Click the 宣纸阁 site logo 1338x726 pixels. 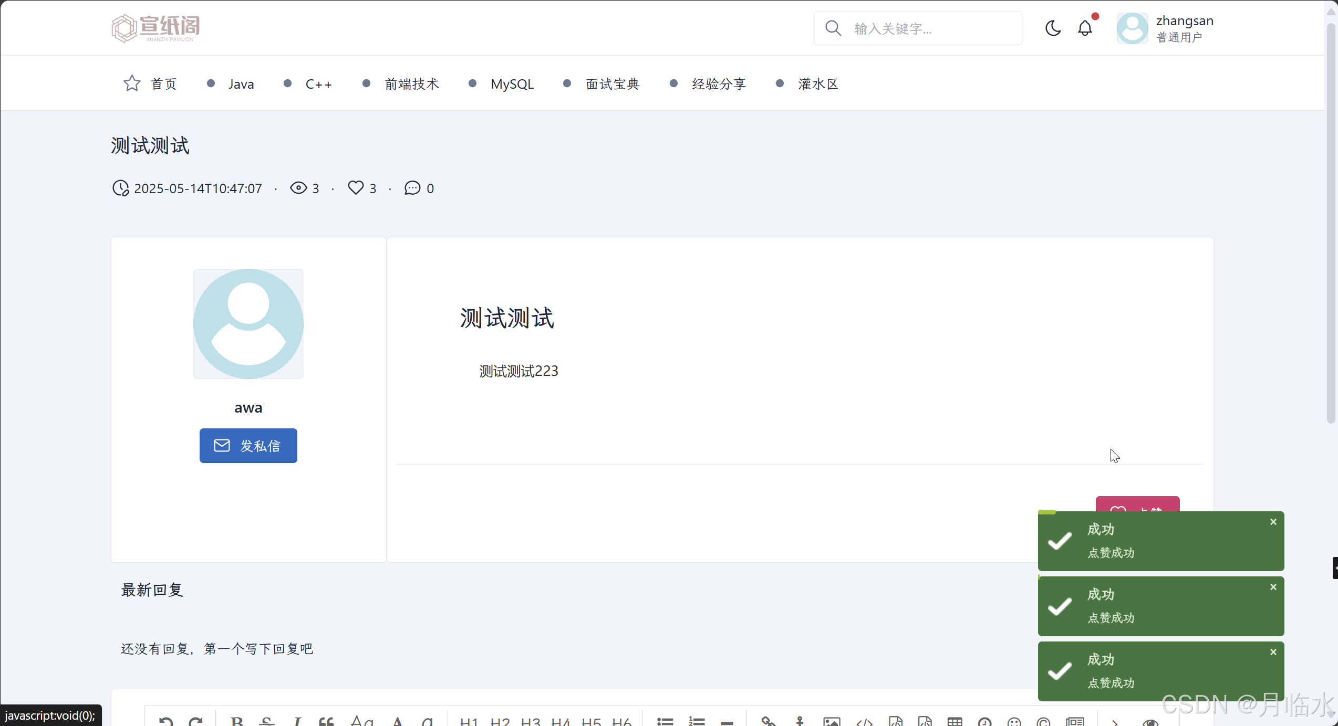click(x=155, y=28)
